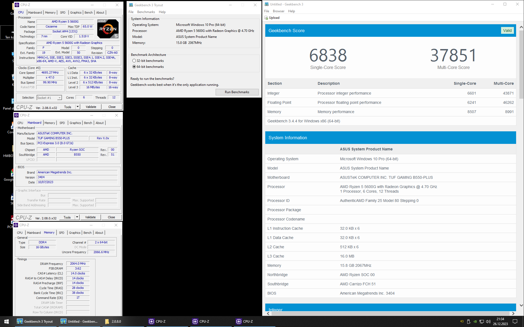524x327 pixels.
Task: Click Tools button in top CPU-Z window
Action: 68,107
